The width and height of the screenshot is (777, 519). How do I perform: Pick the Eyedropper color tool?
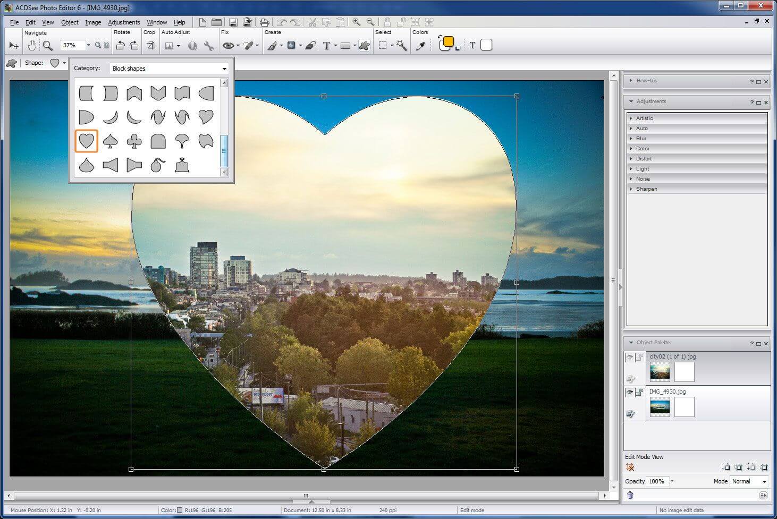(420, 46)
